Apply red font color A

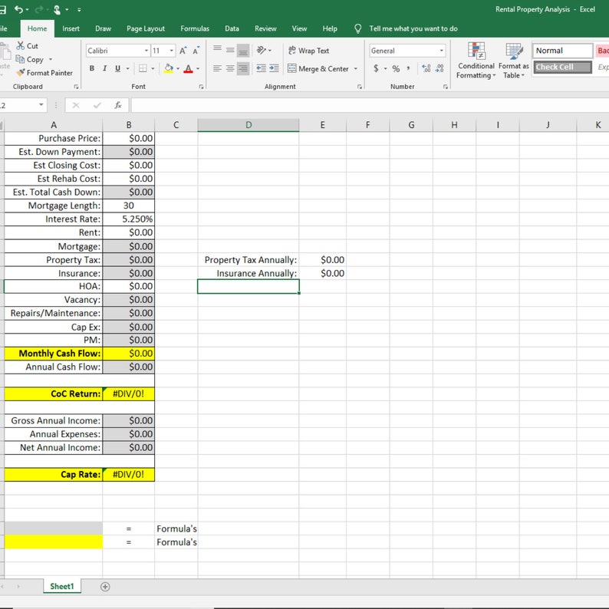(189, 68)
